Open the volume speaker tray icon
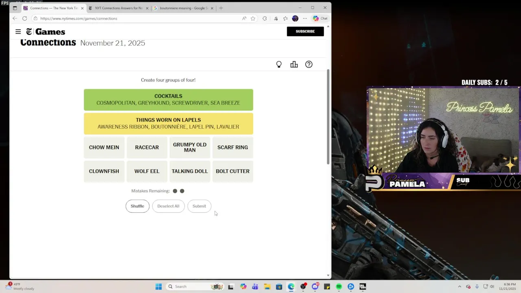521x293 pixels. pos(492,286)
